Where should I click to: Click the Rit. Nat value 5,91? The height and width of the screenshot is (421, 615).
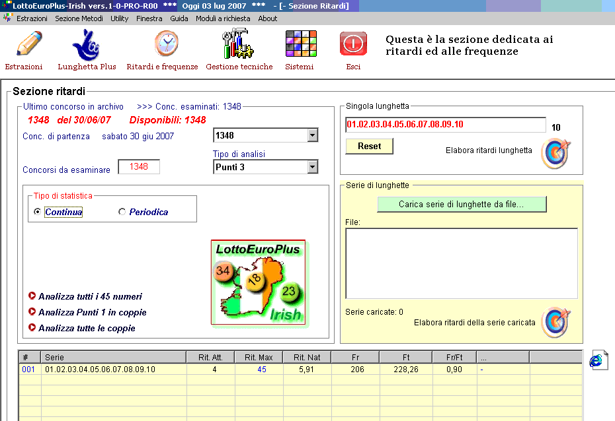tap(306, 370)
